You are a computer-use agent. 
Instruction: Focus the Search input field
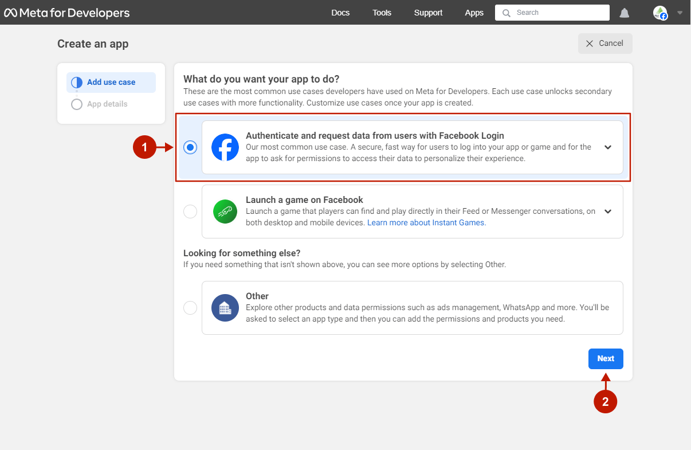(x=552, y=13)
